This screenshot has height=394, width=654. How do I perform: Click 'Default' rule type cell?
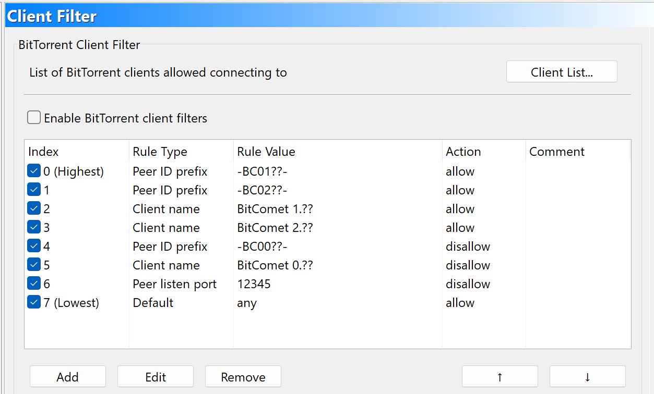153,303
